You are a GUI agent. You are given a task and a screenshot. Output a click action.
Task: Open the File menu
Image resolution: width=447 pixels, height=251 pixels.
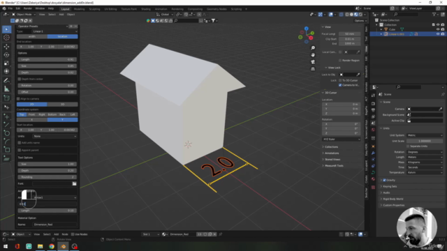10,8
